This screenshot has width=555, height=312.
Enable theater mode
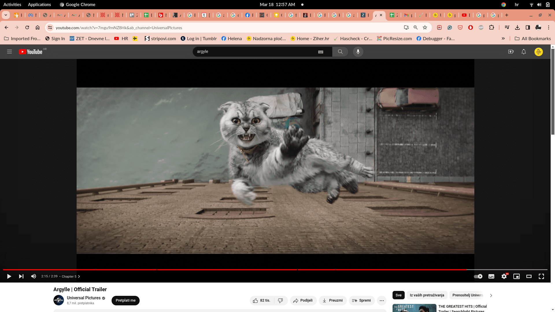click(529, 276)
